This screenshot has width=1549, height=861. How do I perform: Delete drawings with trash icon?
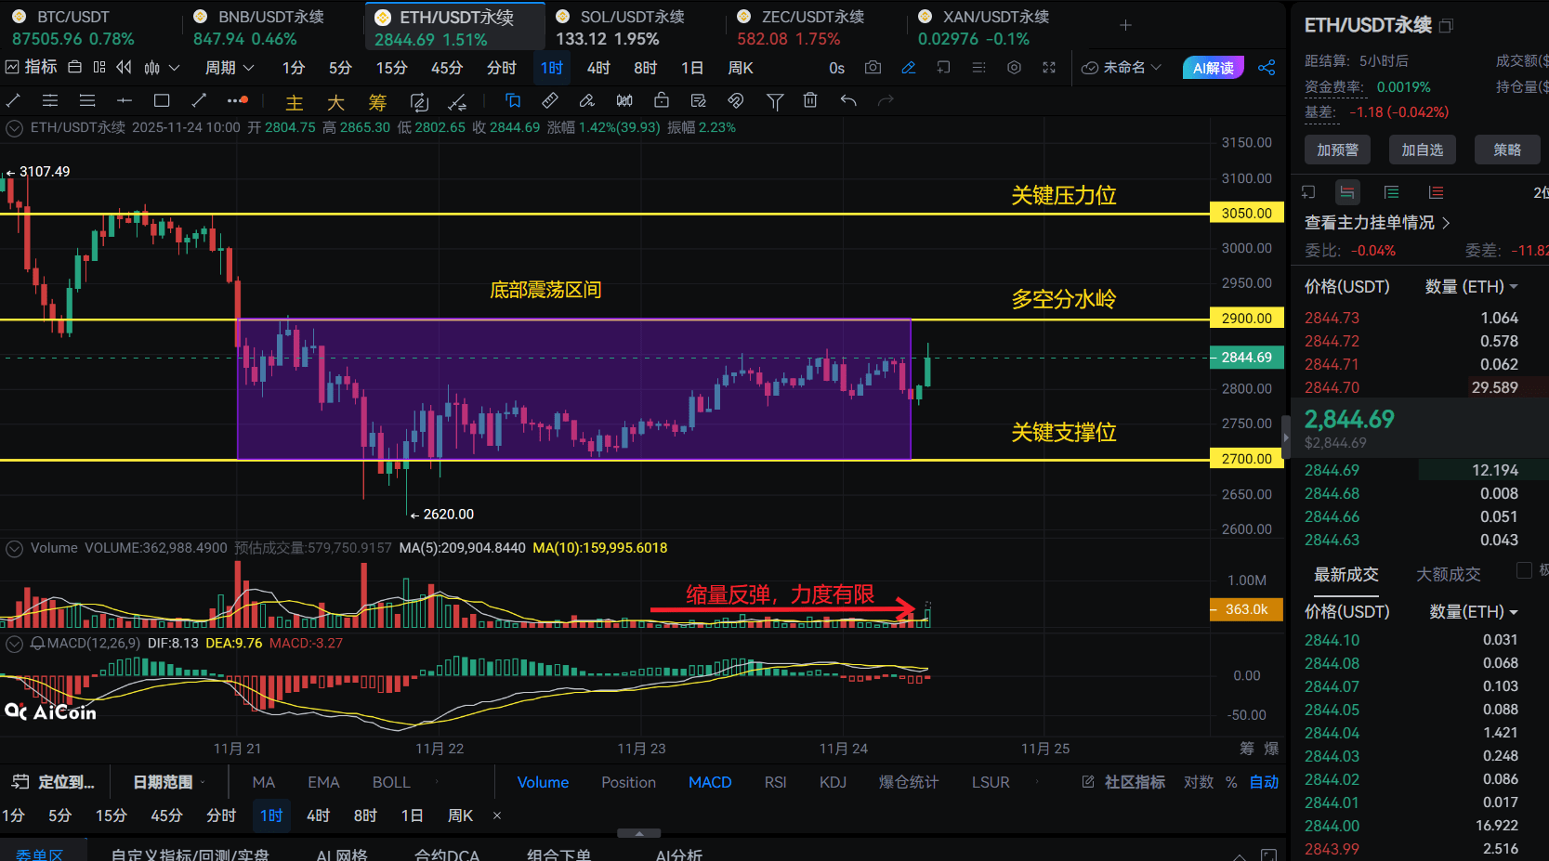tap(810, 100)
